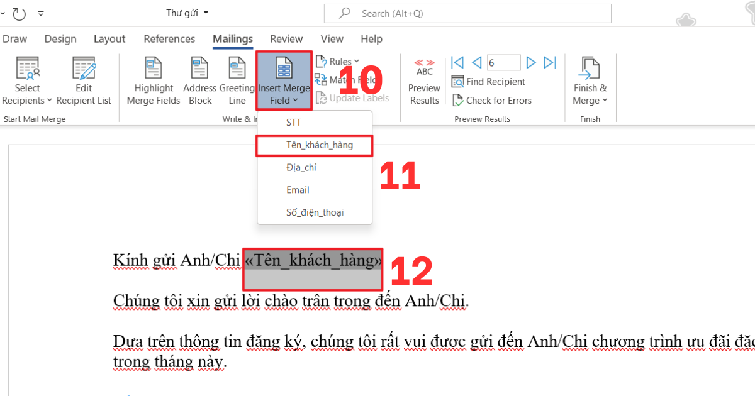This screenshot has height=396, width=755.
Task: Toggle Preview Results
Action: tap(425, 81)
